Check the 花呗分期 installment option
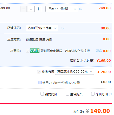Screen dimensions: 114x115 click(x=93, y=94)
